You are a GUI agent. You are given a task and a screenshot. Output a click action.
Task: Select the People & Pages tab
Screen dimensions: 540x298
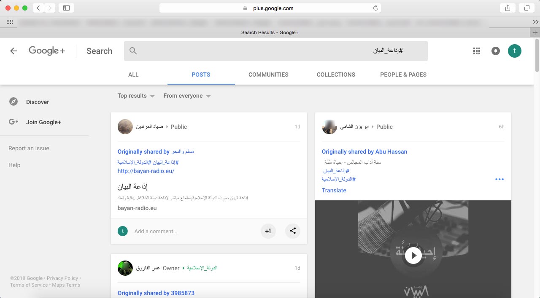(x=403, y=74)
